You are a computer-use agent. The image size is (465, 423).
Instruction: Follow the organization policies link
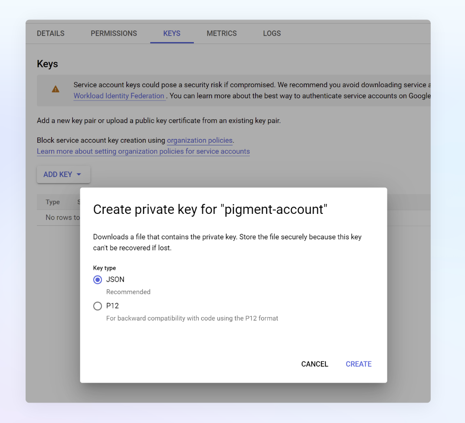point(200,140)
